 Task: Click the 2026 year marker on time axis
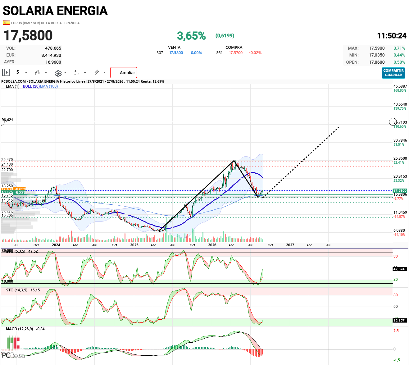(212, 245)
